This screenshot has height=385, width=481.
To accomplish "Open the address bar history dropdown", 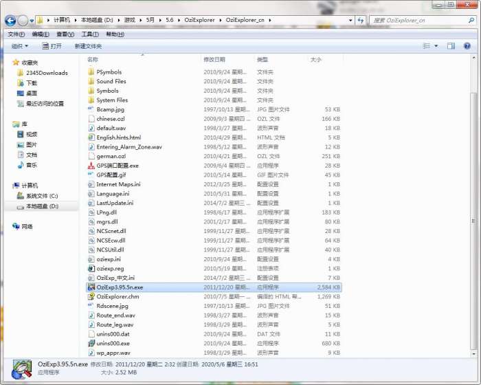I will pos(350,20).
